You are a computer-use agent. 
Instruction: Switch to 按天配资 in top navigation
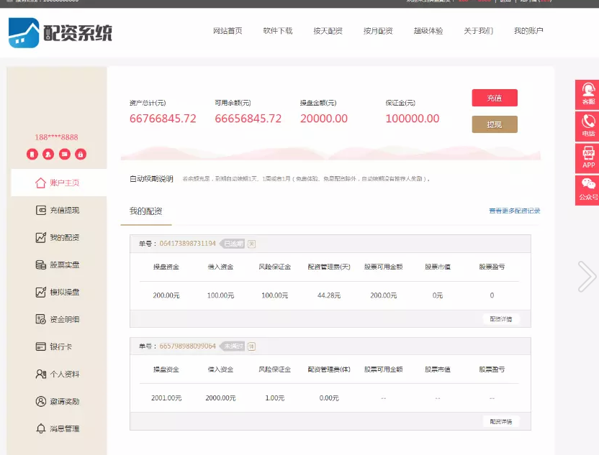pyautogui.click(x=328, y=31)
